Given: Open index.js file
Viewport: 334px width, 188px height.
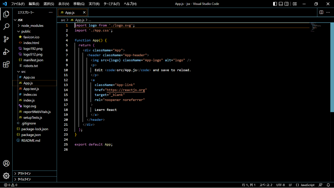Looking at the screenshot, I should pos(35,100).
